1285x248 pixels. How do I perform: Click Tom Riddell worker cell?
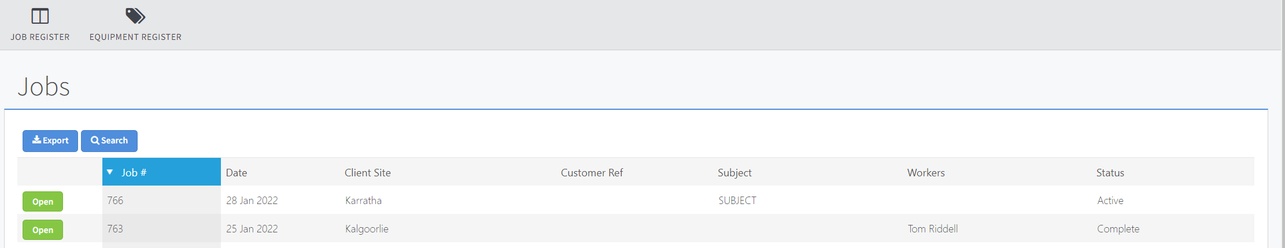[932, 229]
